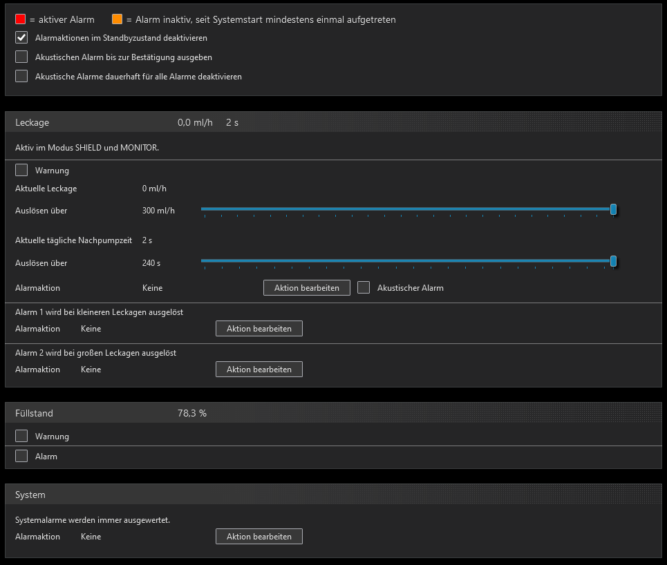Enable the Warnung checkbox under Leckage

[x=21, y=170]
